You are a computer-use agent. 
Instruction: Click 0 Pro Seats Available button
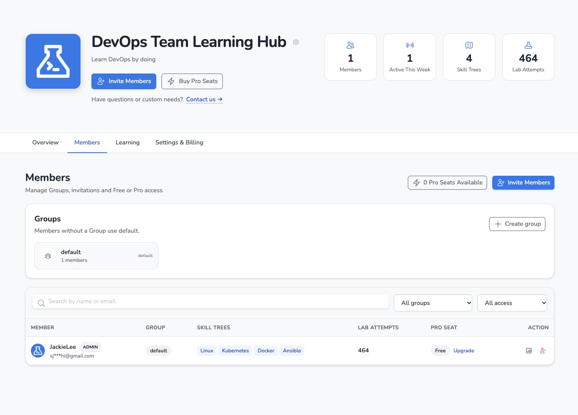447,183
